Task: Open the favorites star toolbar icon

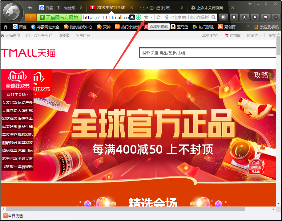Action: (x=244, y=18)
